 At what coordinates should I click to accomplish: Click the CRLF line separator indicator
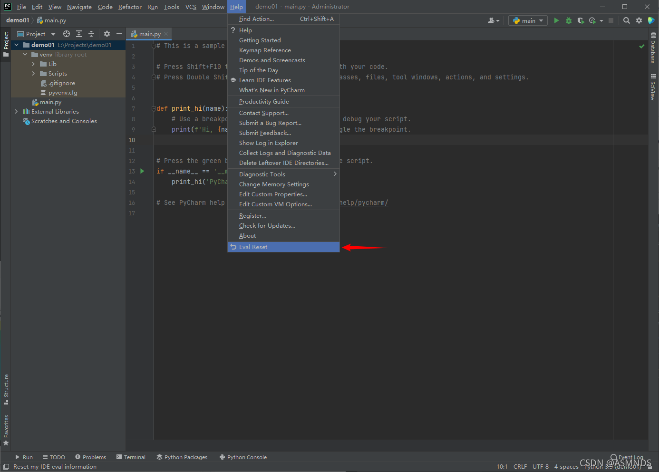click(520, 467)
